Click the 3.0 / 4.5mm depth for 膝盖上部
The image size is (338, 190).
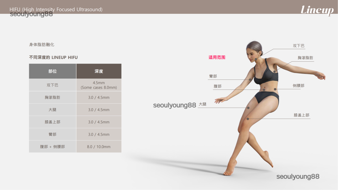click(99, 122)
